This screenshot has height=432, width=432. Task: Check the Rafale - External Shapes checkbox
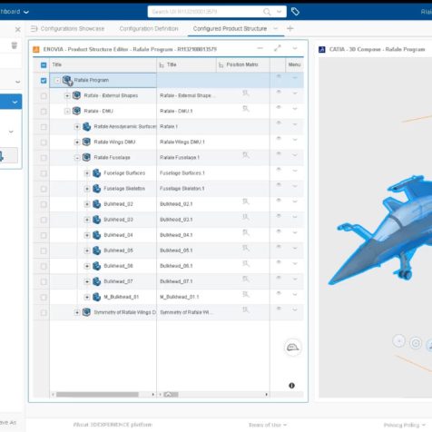pyautogui.click(x=44, y=96)
